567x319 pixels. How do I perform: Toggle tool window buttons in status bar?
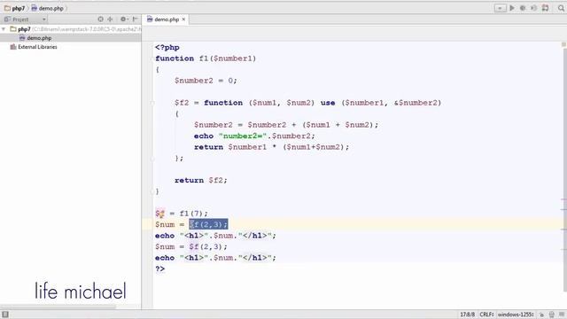pyautogui.click(x=5, y=315)
